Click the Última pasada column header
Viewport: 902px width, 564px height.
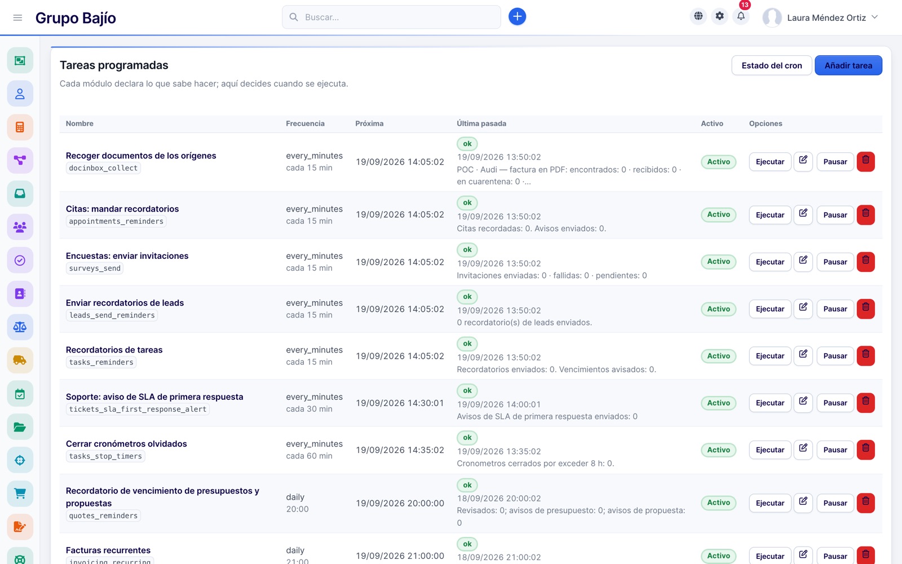pyautogui.click(x=481, y=124)
